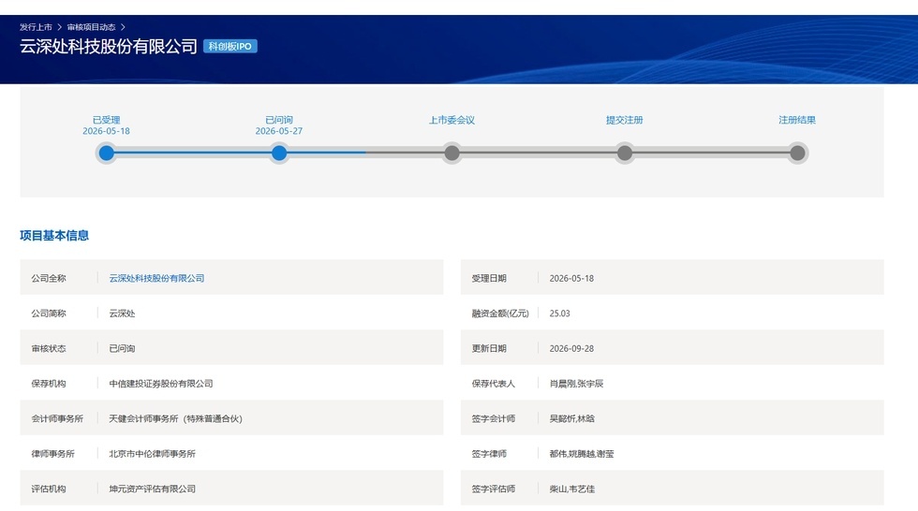Click the 科创板IPO badge
Viewport: 918px width, 511px height.
pos(230,46)
